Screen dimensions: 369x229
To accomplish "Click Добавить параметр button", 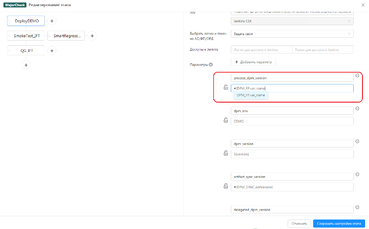I will [x=253, y=62].
